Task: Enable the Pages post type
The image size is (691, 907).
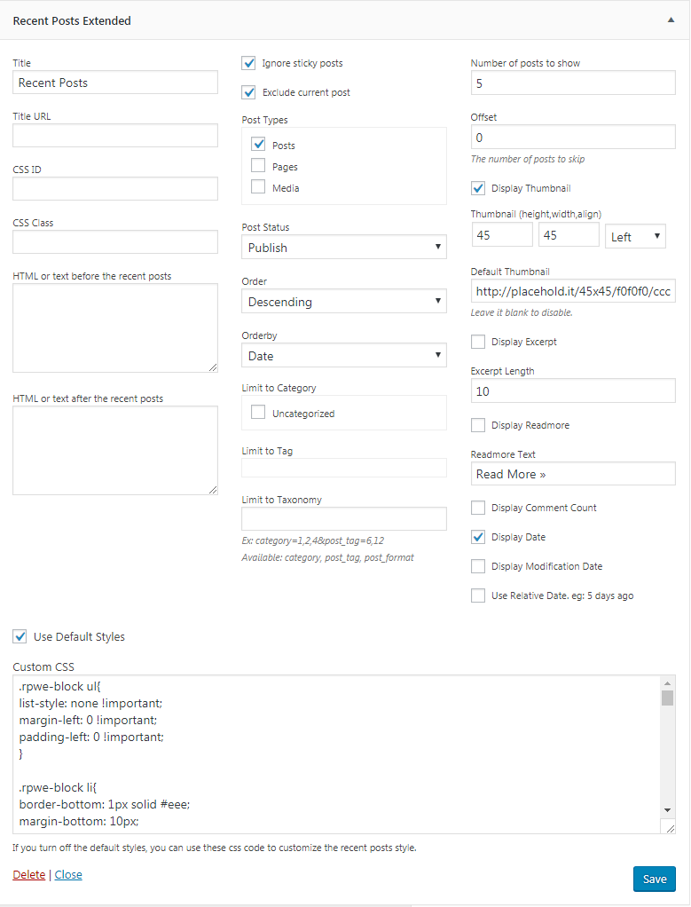Action: click(258, 165)
